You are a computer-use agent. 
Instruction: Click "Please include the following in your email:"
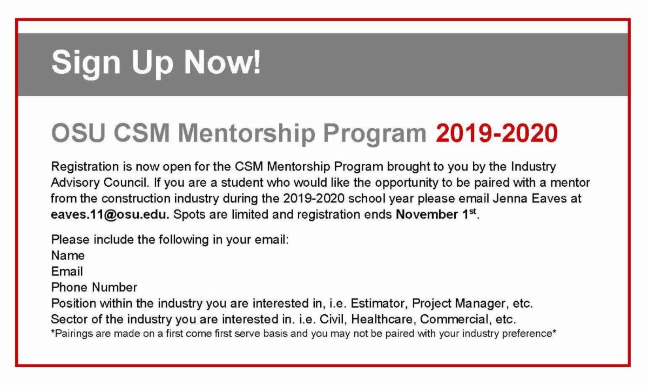(170, 240)
